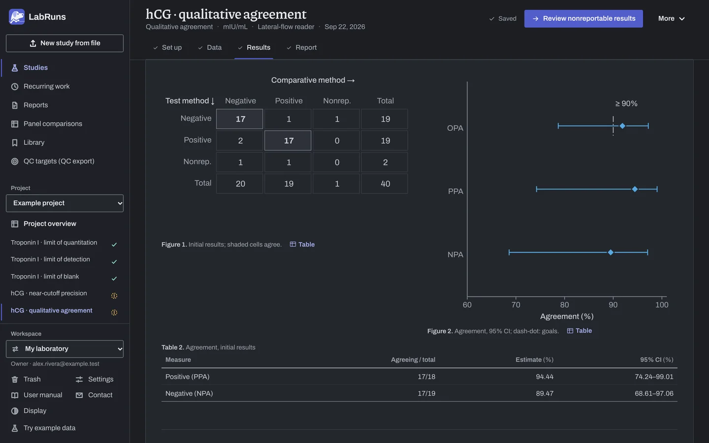Screen dimensions: 709x443
Task: Switch to the Data tab
Action: pyautogui.click(x=210, y=47)
